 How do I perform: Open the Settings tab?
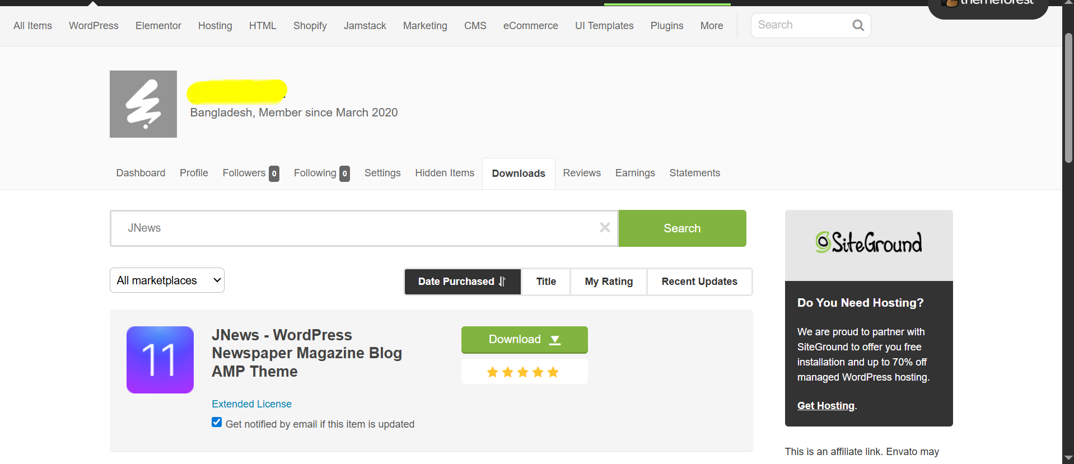[x=382, y=173]
